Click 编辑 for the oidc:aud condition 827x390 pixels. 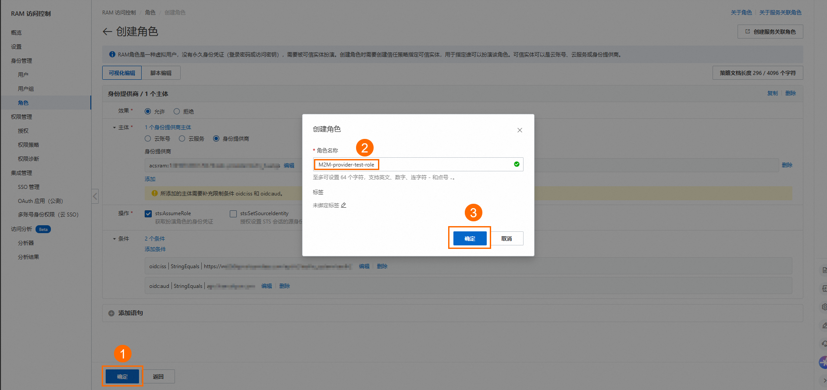(x=267, y=286)
